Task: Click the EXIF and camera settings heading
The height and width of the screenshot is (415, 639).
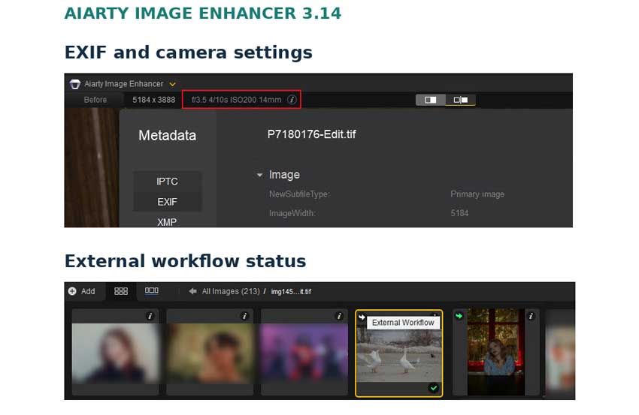Action: click(x=188, y=53)
